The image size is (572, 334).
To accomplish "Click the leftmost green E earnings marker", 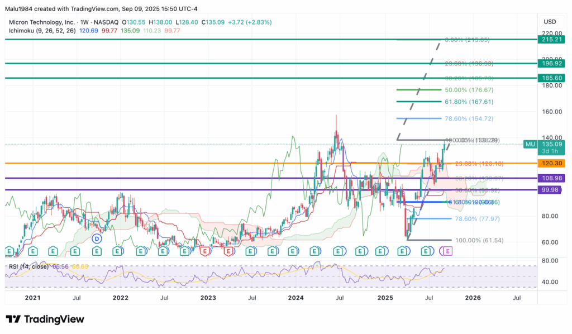I will (9, 251).
